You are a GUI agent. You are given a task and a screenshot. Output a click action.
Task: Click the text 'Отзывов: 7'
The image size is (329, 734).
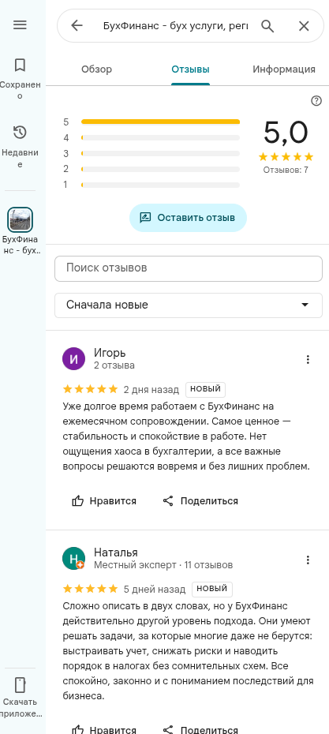286,170
